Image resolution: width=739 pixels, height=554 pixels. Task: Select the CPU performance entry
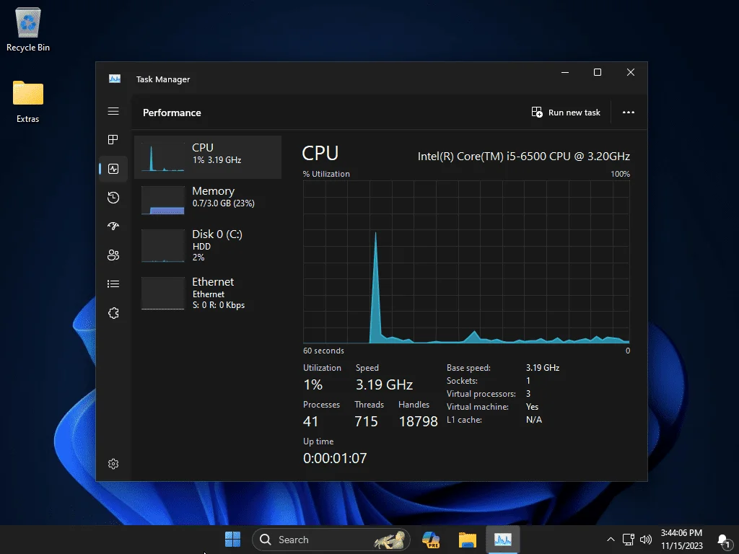click(208, 157)
